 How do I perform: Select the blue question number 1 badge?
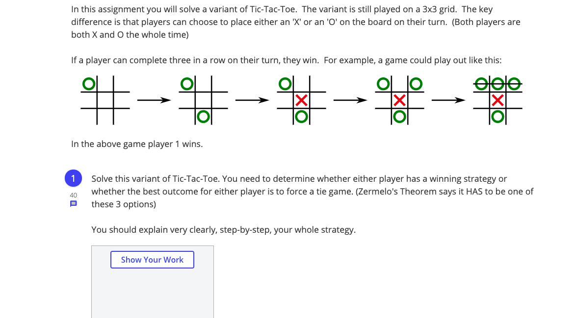[73, 178]
